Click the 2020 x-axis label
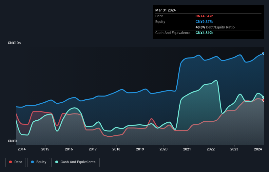This screenshot has width=269, height=172. click(x=163, y=149)
